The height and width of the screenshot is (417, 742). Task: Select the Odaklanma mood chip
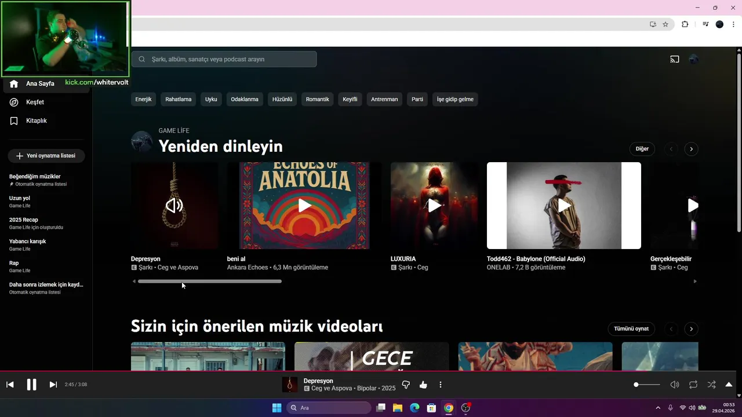pos(245,99)
